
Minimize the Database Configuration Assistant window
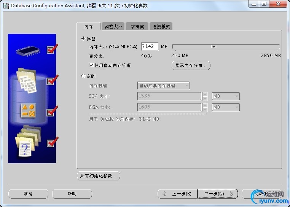pos(254,4)
